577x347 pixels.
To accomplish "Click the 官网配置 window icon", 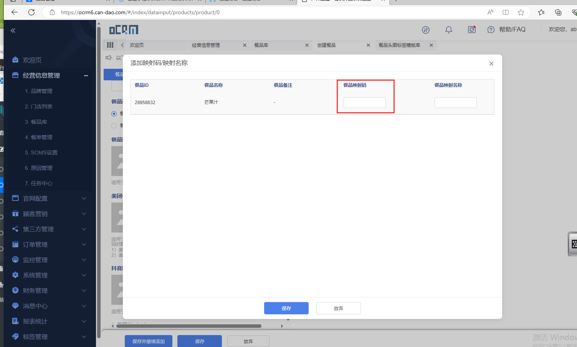I will (15, 198).
